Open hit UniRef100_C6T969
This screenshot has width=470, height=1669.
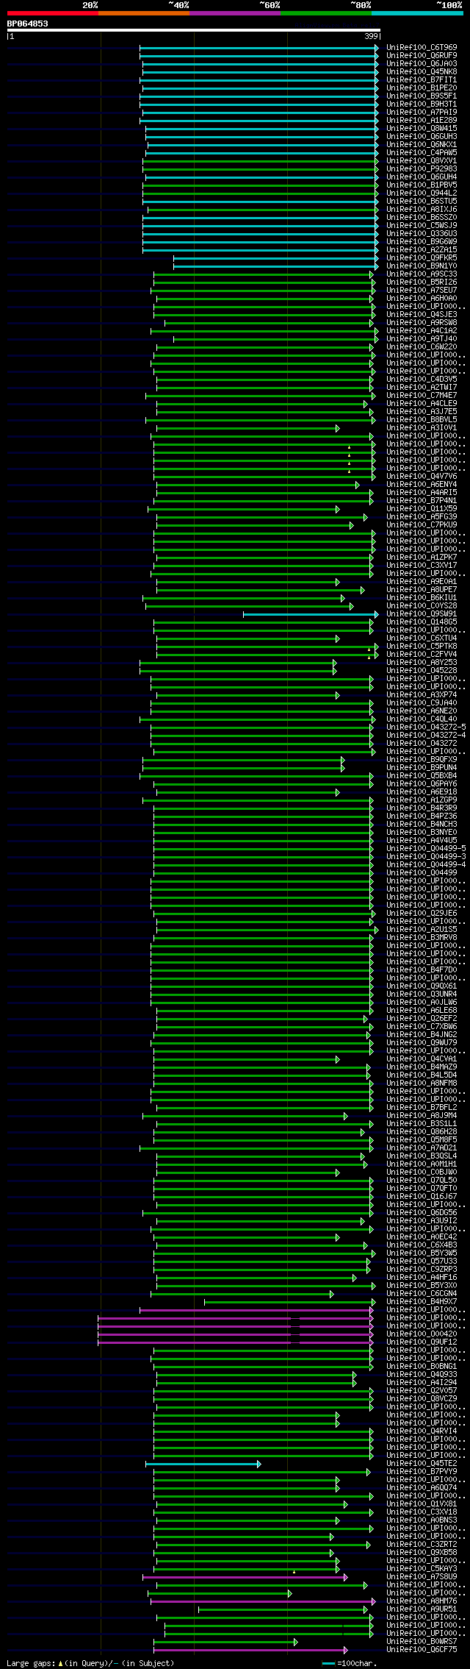click(x=422, y=48)
